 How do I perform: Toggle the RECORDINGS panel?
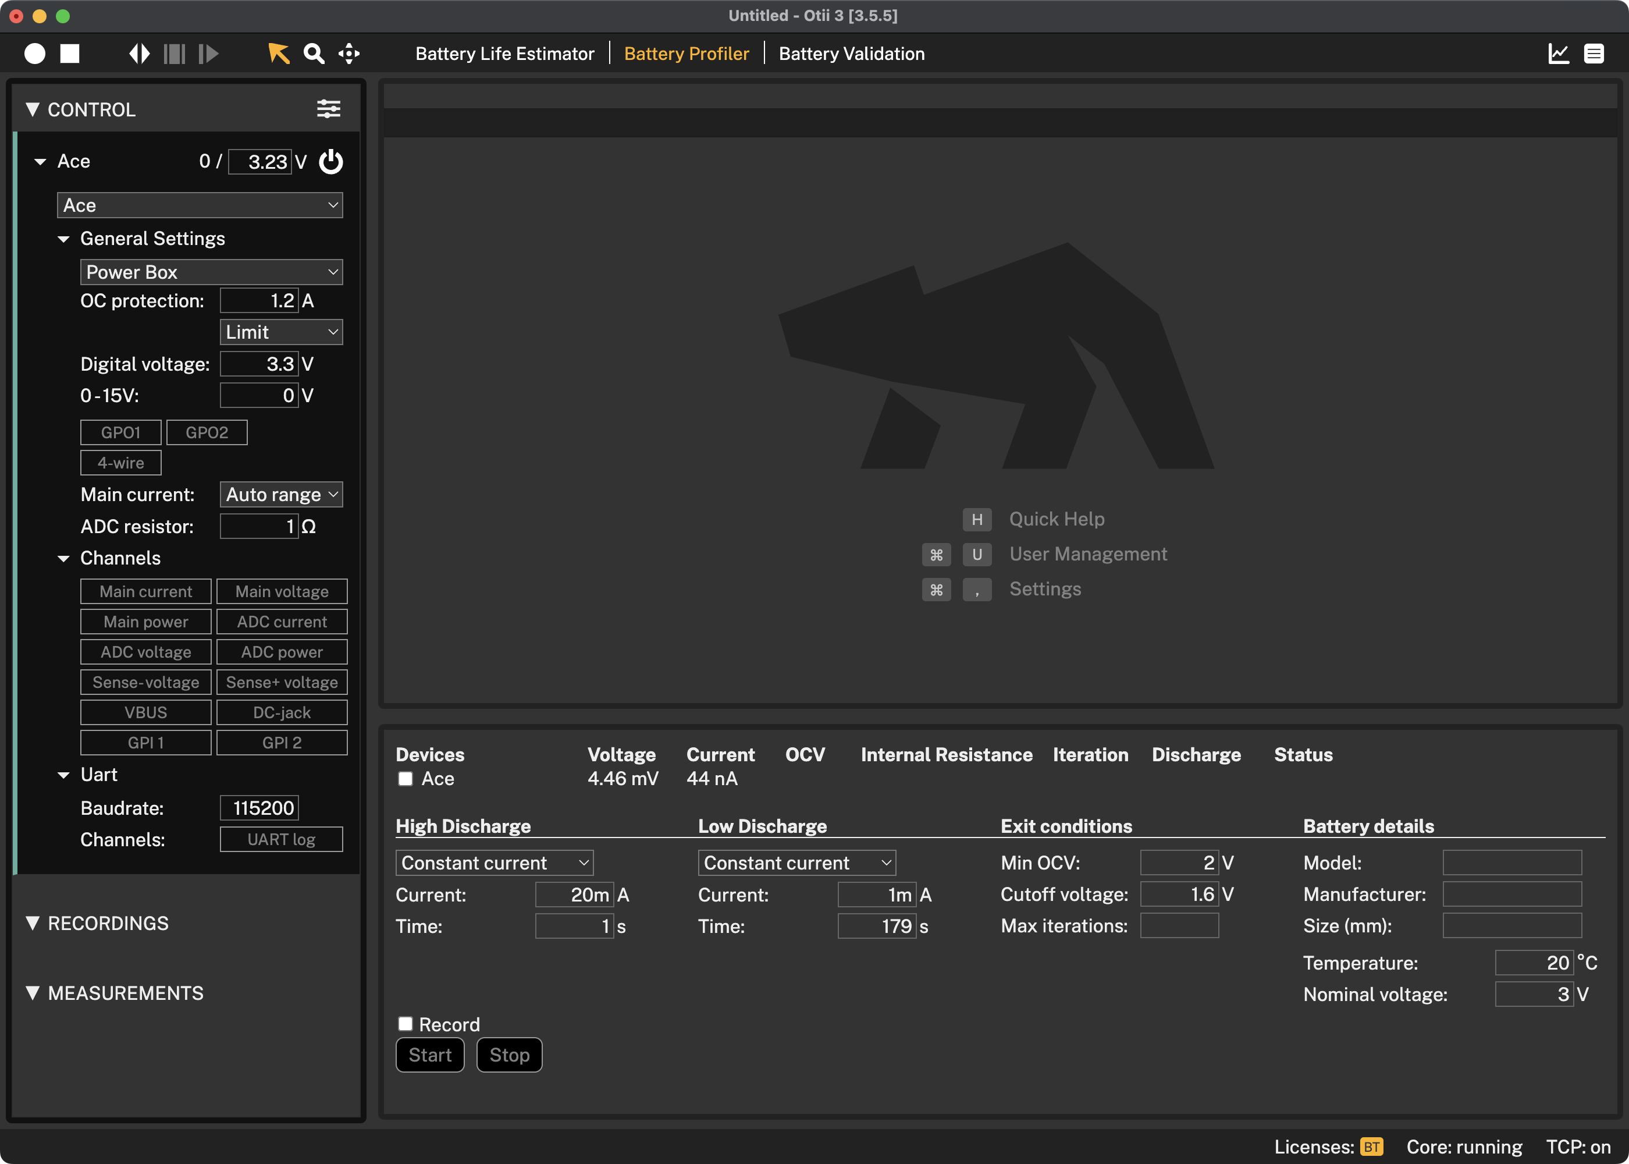32,923
